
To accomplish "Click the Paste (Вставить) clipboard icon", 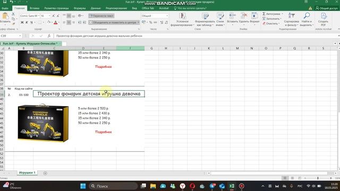I will click(x=5, y=16).
